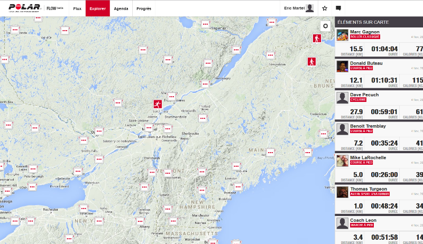
Task: Open the star favorites icon
Action: 325,8
